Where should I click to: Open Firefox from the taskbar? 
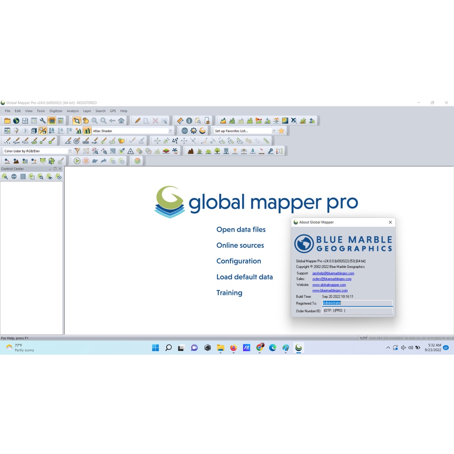pyautogui.click(x=233, y=348)
